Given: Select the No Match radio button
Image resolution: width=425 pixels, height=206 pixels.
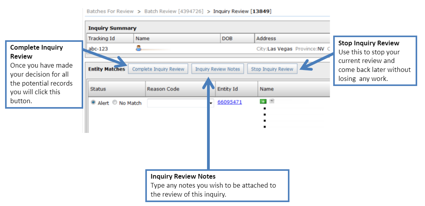Looking at the screenshot, I should 115,103.
